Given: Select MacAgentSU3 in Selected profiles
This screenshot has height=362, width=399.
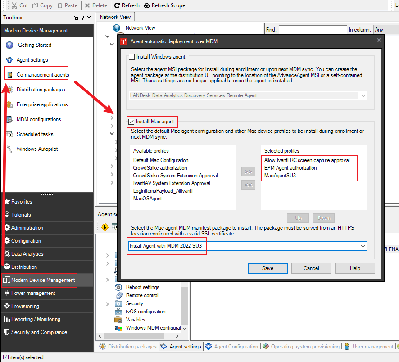Looking at the screenshot, I should click(280, 176).
